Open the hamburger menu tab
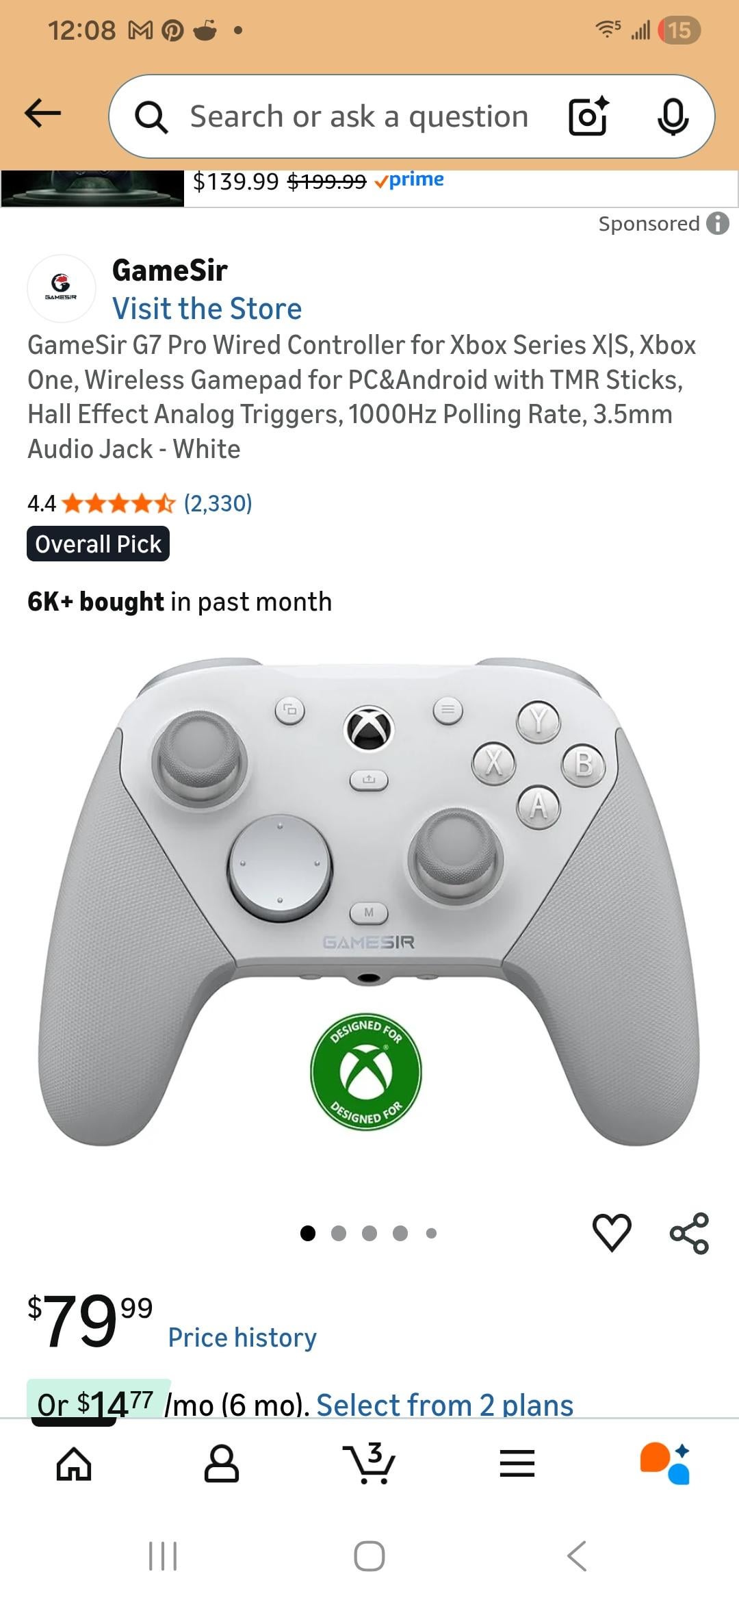The image size is (739, 1602). pyautogui.click(x=517, y=1464)
